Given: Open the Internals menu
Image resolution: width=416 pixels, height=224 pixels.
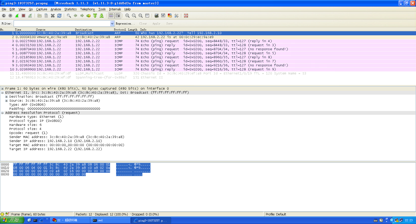Looking at the screenshot, I should click(x=115, y=9).
